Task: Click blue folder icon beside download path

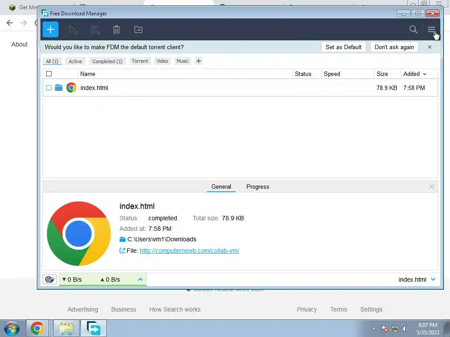Action: click(123, 239)
